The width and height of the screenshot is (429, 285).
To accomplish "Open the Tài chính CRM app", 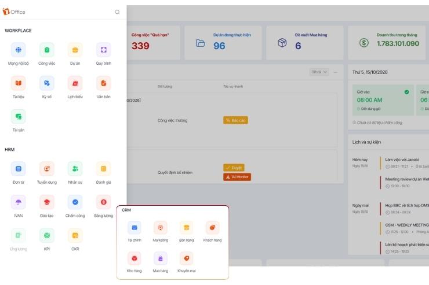I will [x=134, y=227].
